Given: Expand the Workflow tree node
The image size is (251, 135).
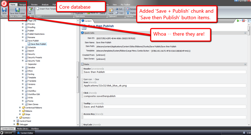Looking at the screenshot, I should (x=23, y=91).
